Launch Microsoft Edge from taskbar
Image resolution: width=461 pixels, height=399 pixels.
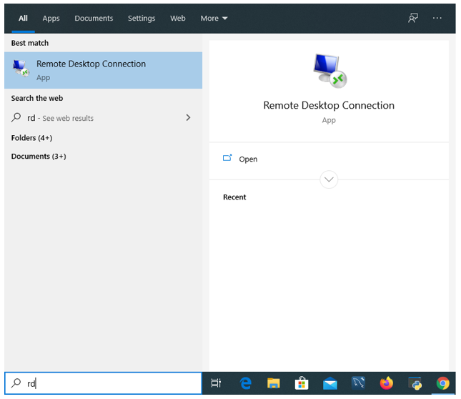click(x=245, y=383)
